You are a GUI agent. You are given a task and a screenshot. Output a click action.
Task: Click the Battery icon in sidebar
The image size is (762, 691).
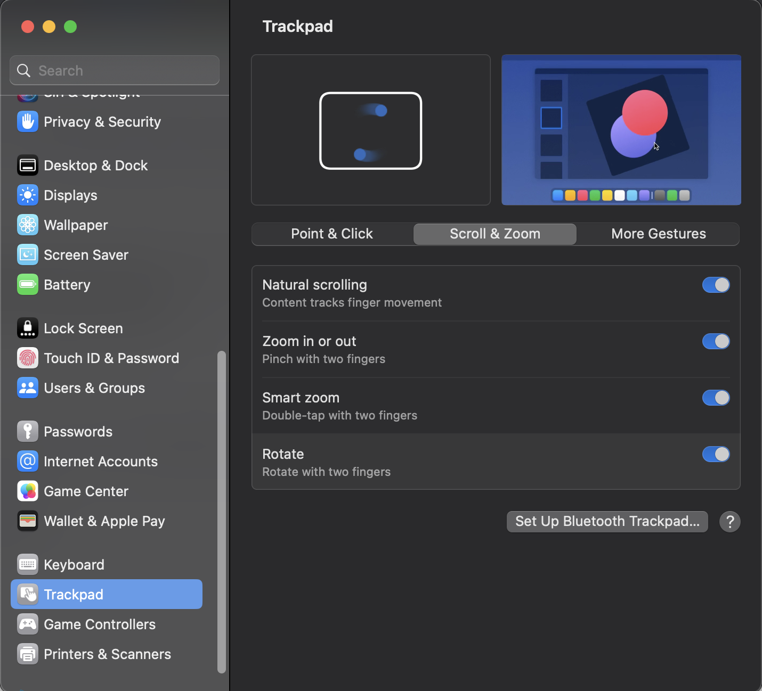click(27, 285)
